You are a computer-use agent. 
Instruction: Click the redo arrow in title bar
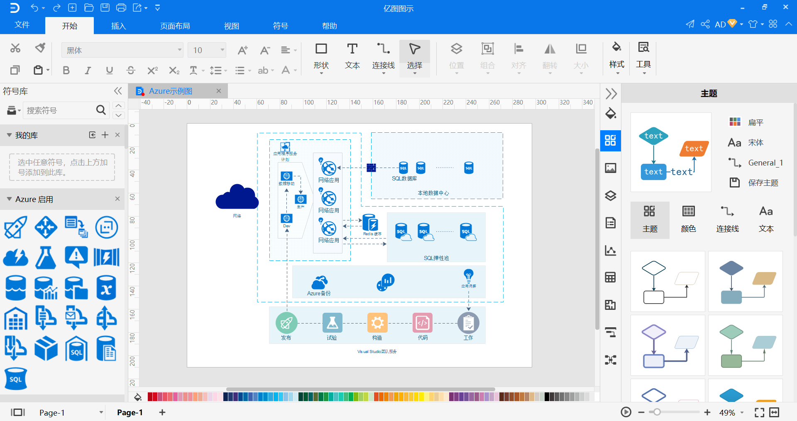click(57, 8)
